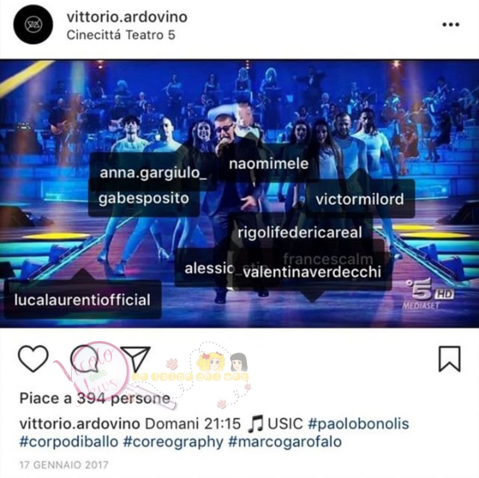Open the #marcogarofalo hashtag
The image size is (479, 478).
point(285,442)
